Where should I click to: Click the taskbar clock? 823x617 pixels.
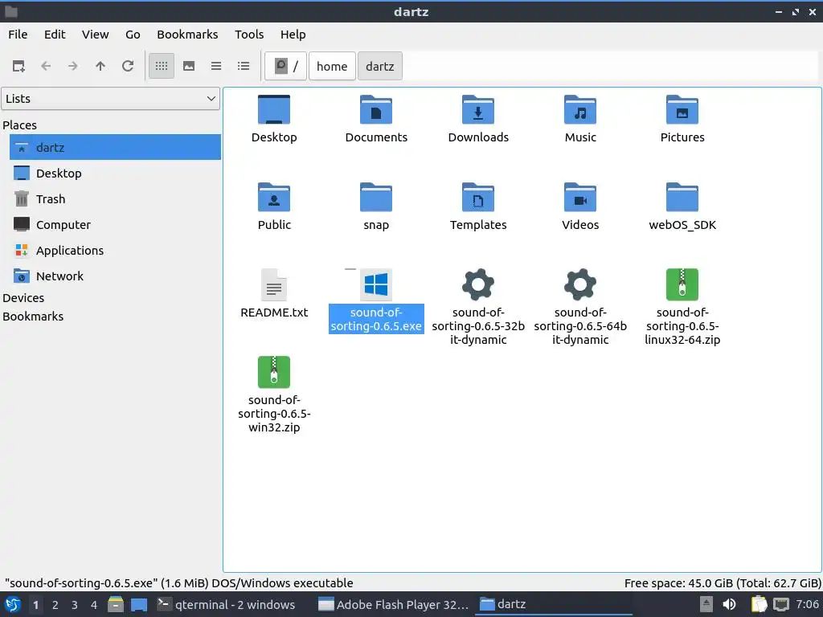click(x=807, y=604)
